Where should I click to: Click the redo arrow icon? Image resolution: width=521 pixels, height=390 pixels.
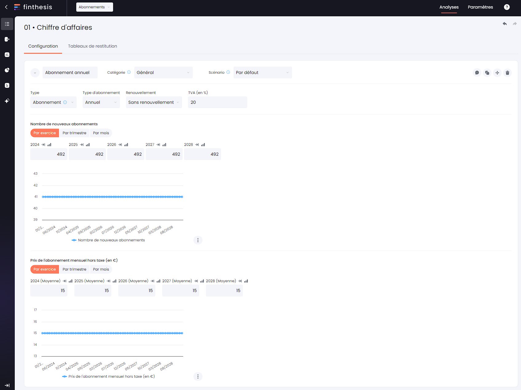click(515, 24)
